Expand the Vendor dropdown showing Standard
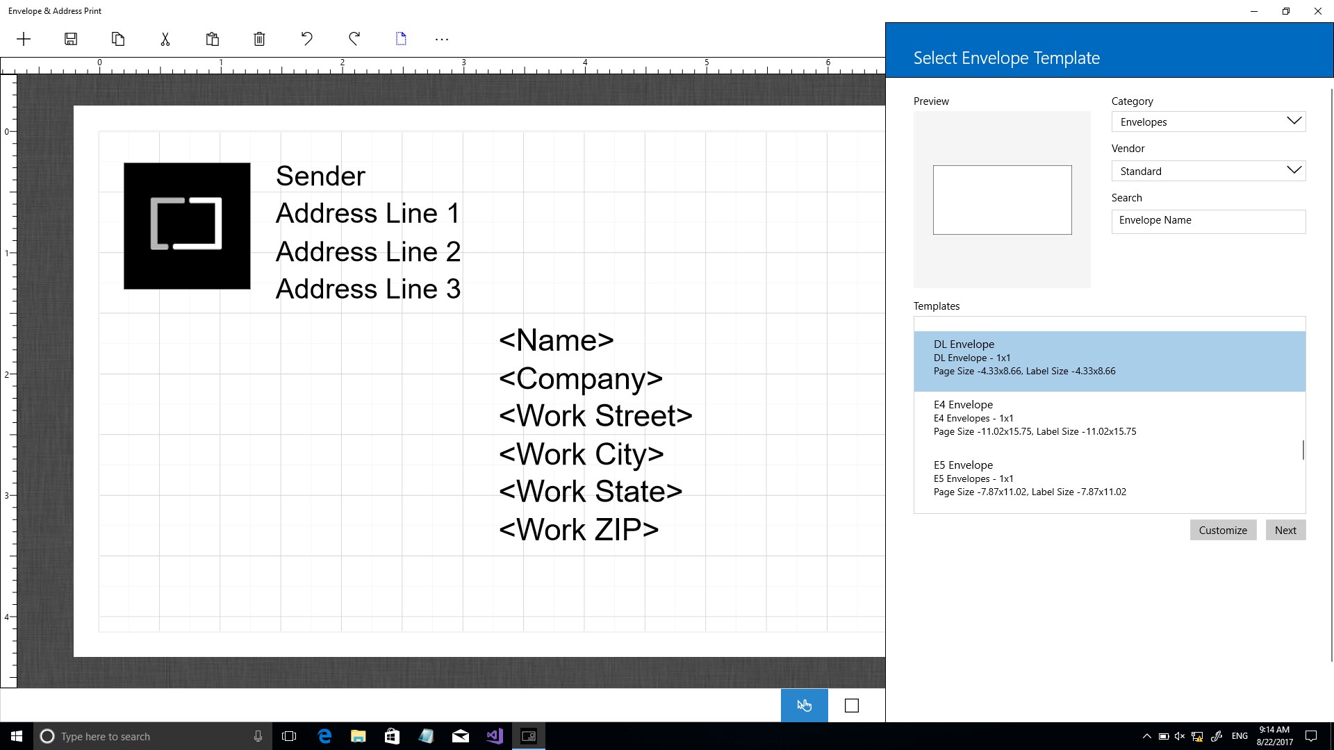 point(1208,171)
